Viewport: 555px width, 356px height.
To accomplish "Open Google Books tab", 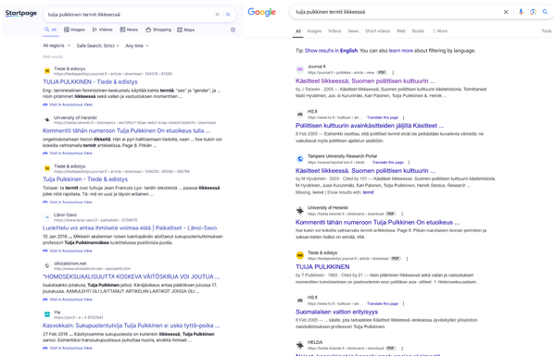I will pos(418,31).
